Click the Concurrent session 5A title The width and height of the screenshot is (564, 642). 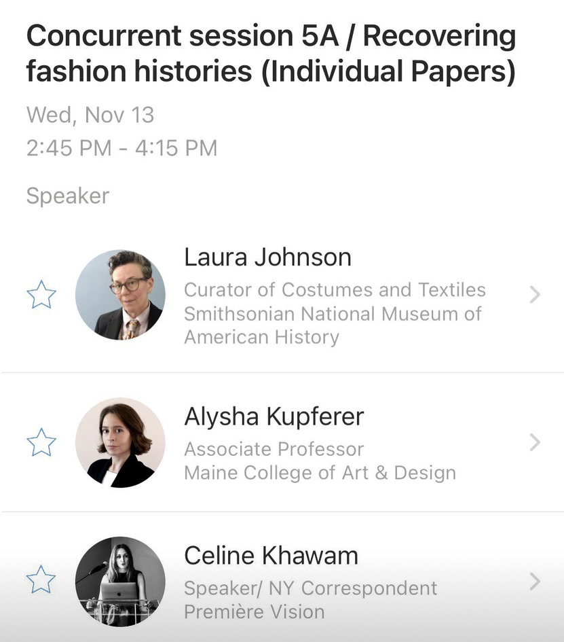click(x=271, y=54)
